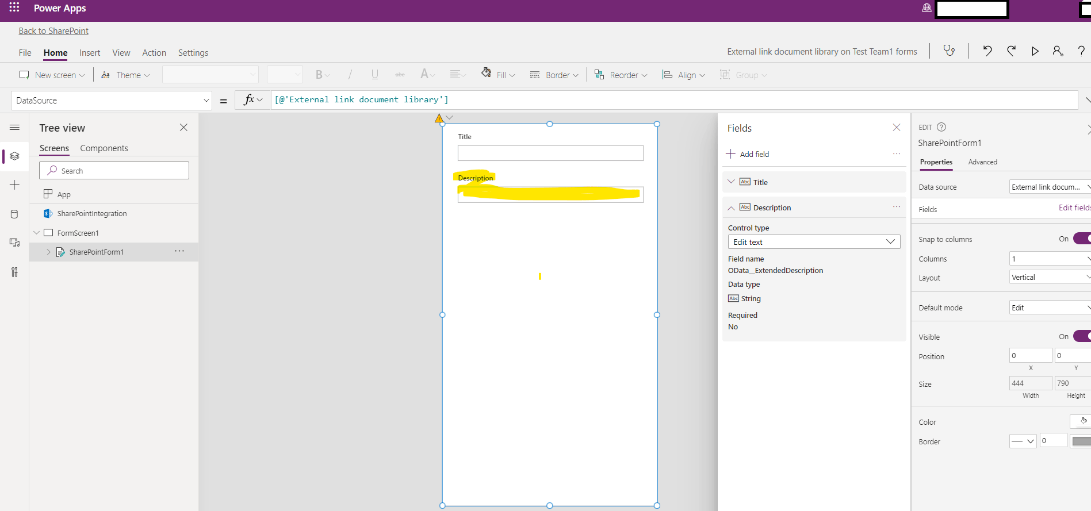Open the Data source dropdown in Properties
This screenshot has width=1091, height=511.
coord(1050,186)
